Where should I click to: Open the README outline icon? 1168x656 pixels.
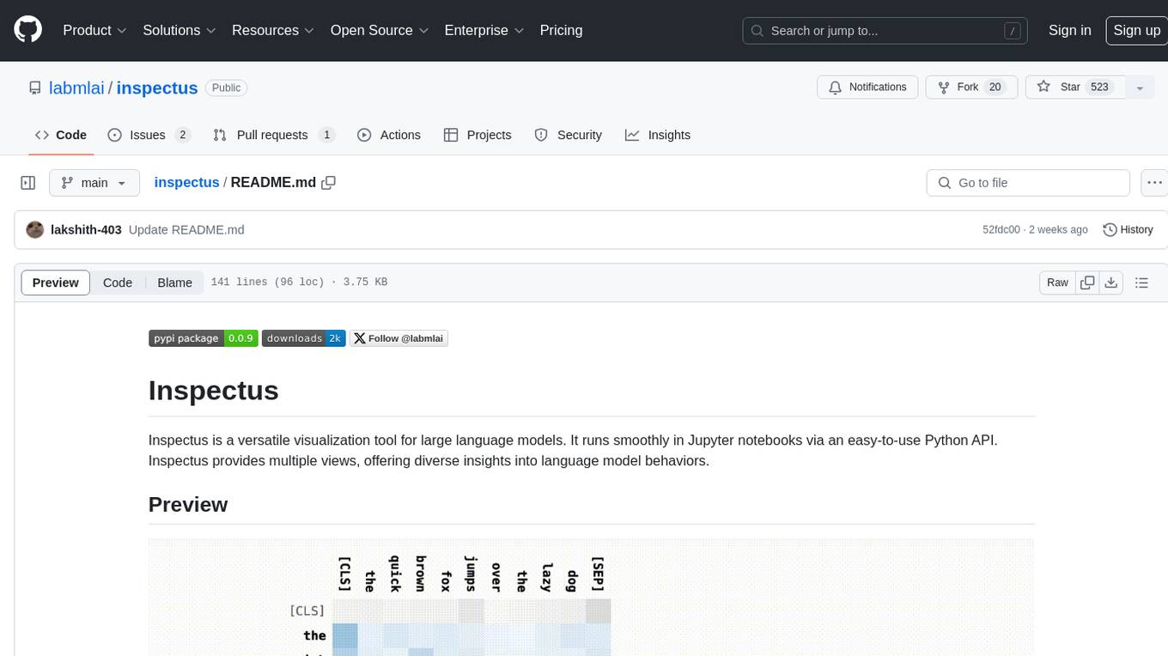coord(1141,282)
